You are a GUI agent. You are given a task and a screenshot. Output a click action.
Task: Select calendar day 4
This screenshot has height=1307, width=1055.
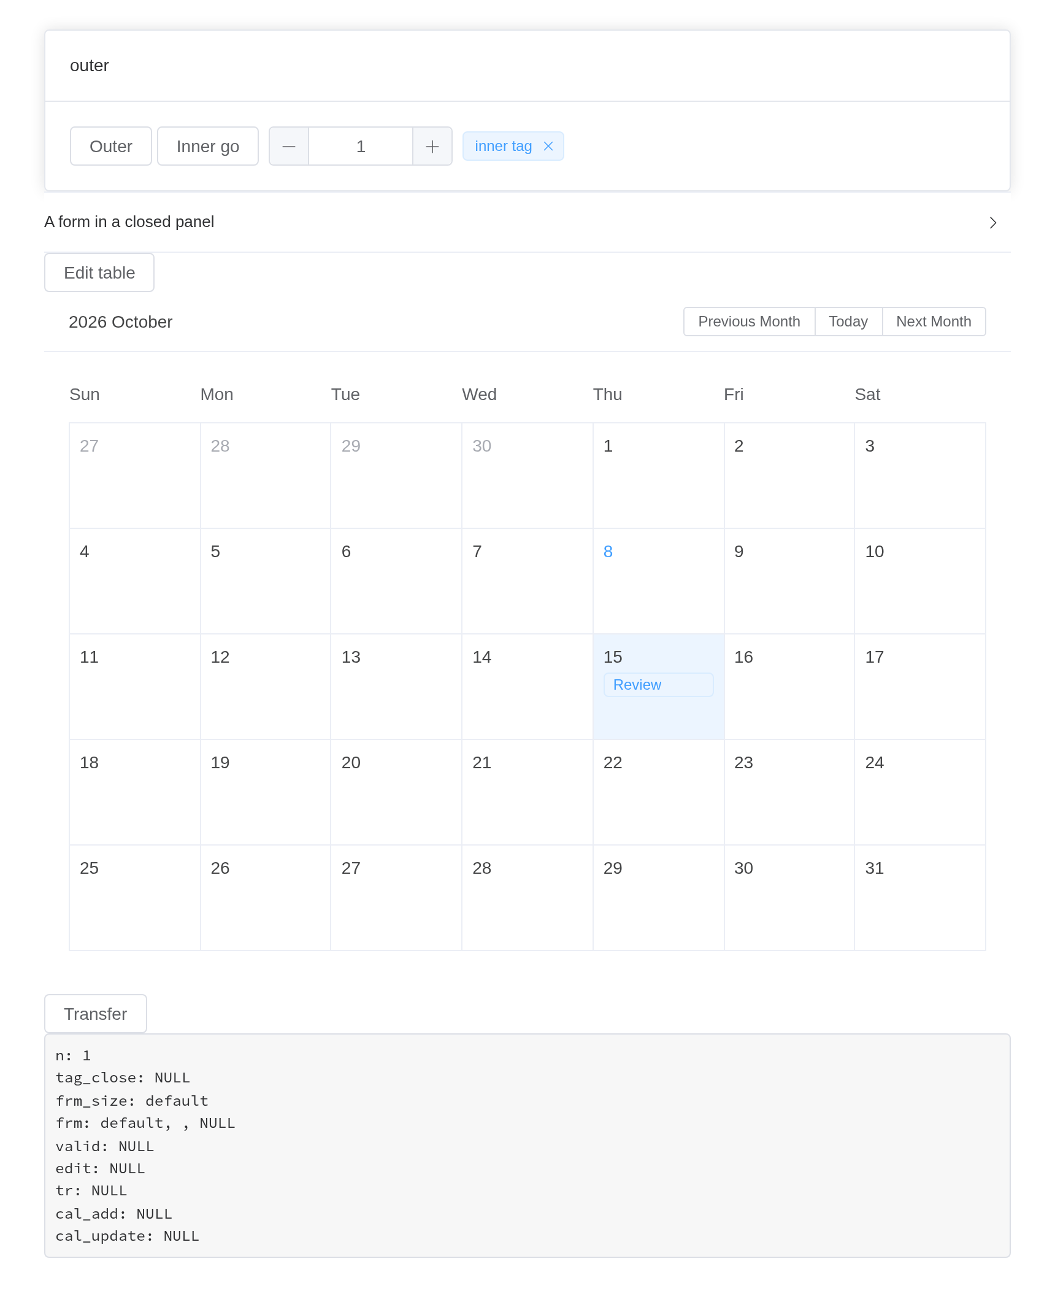click(135, 581)
